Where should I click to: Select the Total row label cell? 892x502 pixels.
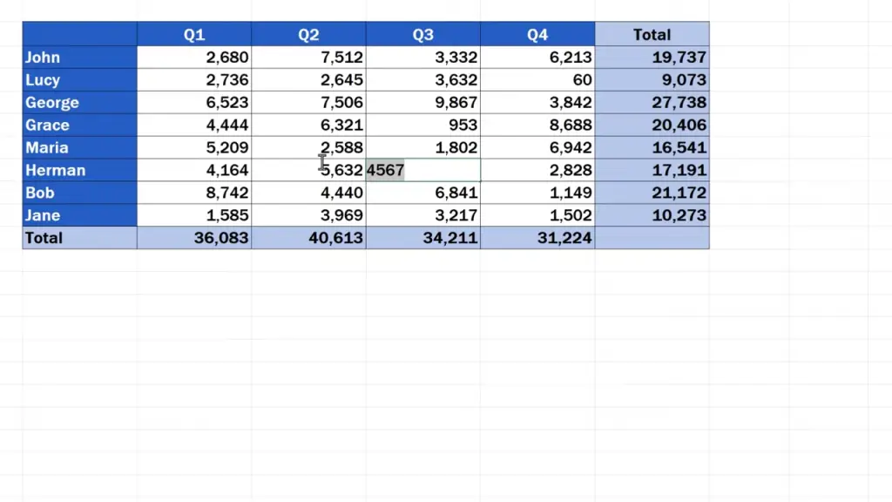(79, 238)
